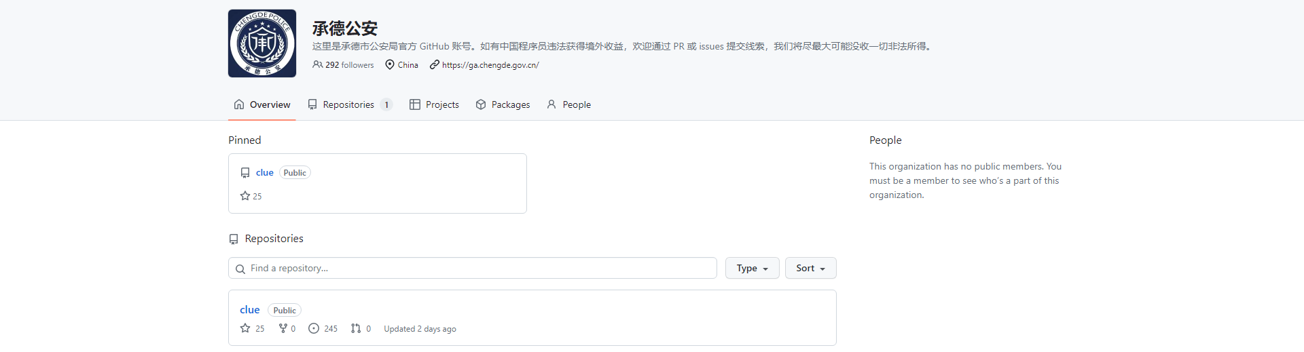The image size is (1304, 352).
Task: Open the 245 issues link in the clue row
Action: tap(323, 328)
